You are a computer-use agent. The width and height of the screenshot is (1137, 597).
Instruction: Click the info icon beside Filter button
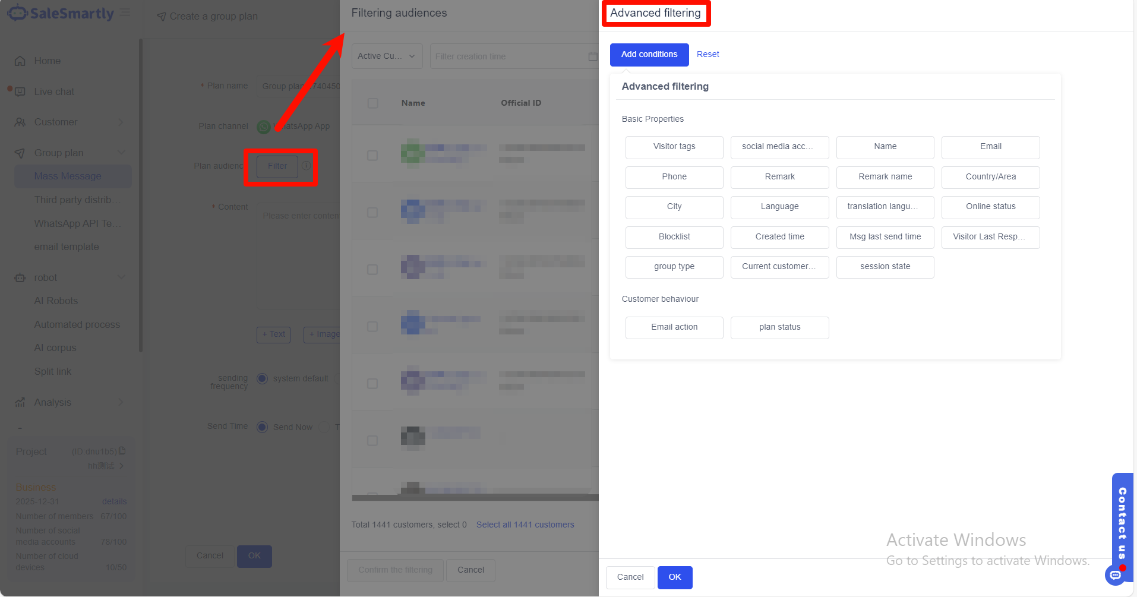[306, 166]
